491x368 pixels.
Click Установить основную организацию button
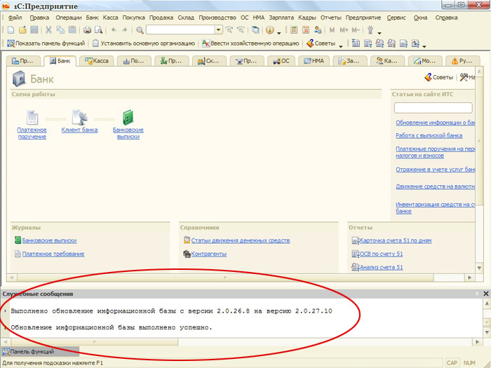[144, 43]
